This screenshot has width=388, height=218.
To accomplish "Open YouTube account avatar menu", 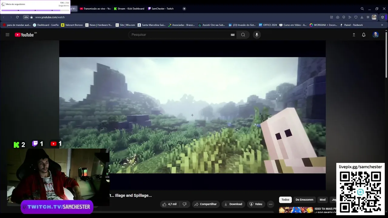I will 376,35.
